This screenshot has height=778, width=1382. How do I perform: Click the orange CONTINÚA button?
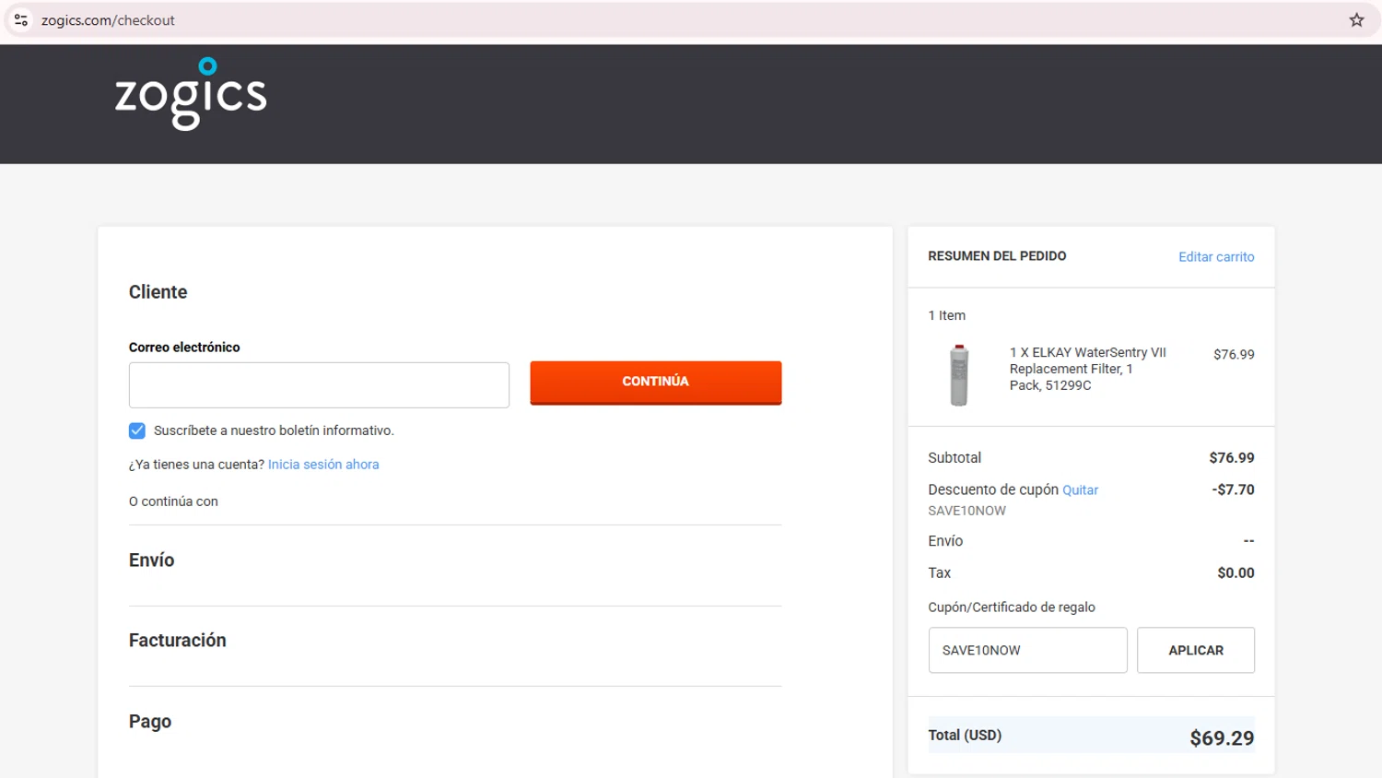tap(656, 382)
